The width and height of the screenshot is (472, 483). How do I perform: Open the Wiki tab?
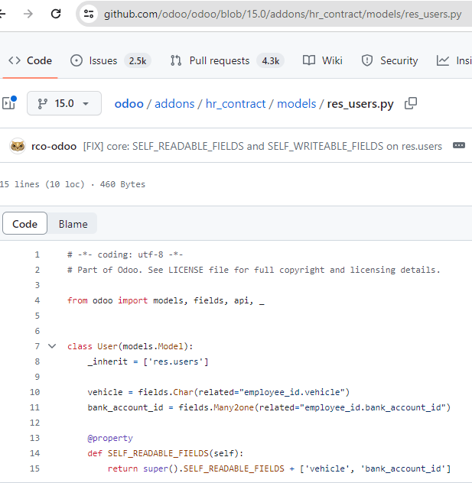coord(323,60)
